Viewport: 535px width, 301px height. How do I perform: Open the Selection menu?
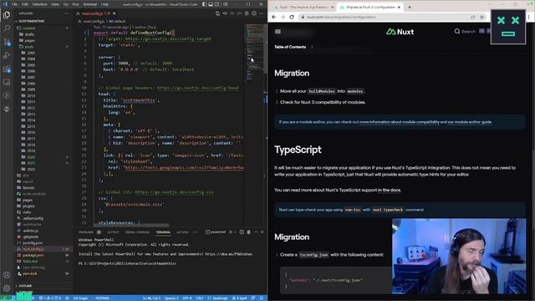(39, 4)
